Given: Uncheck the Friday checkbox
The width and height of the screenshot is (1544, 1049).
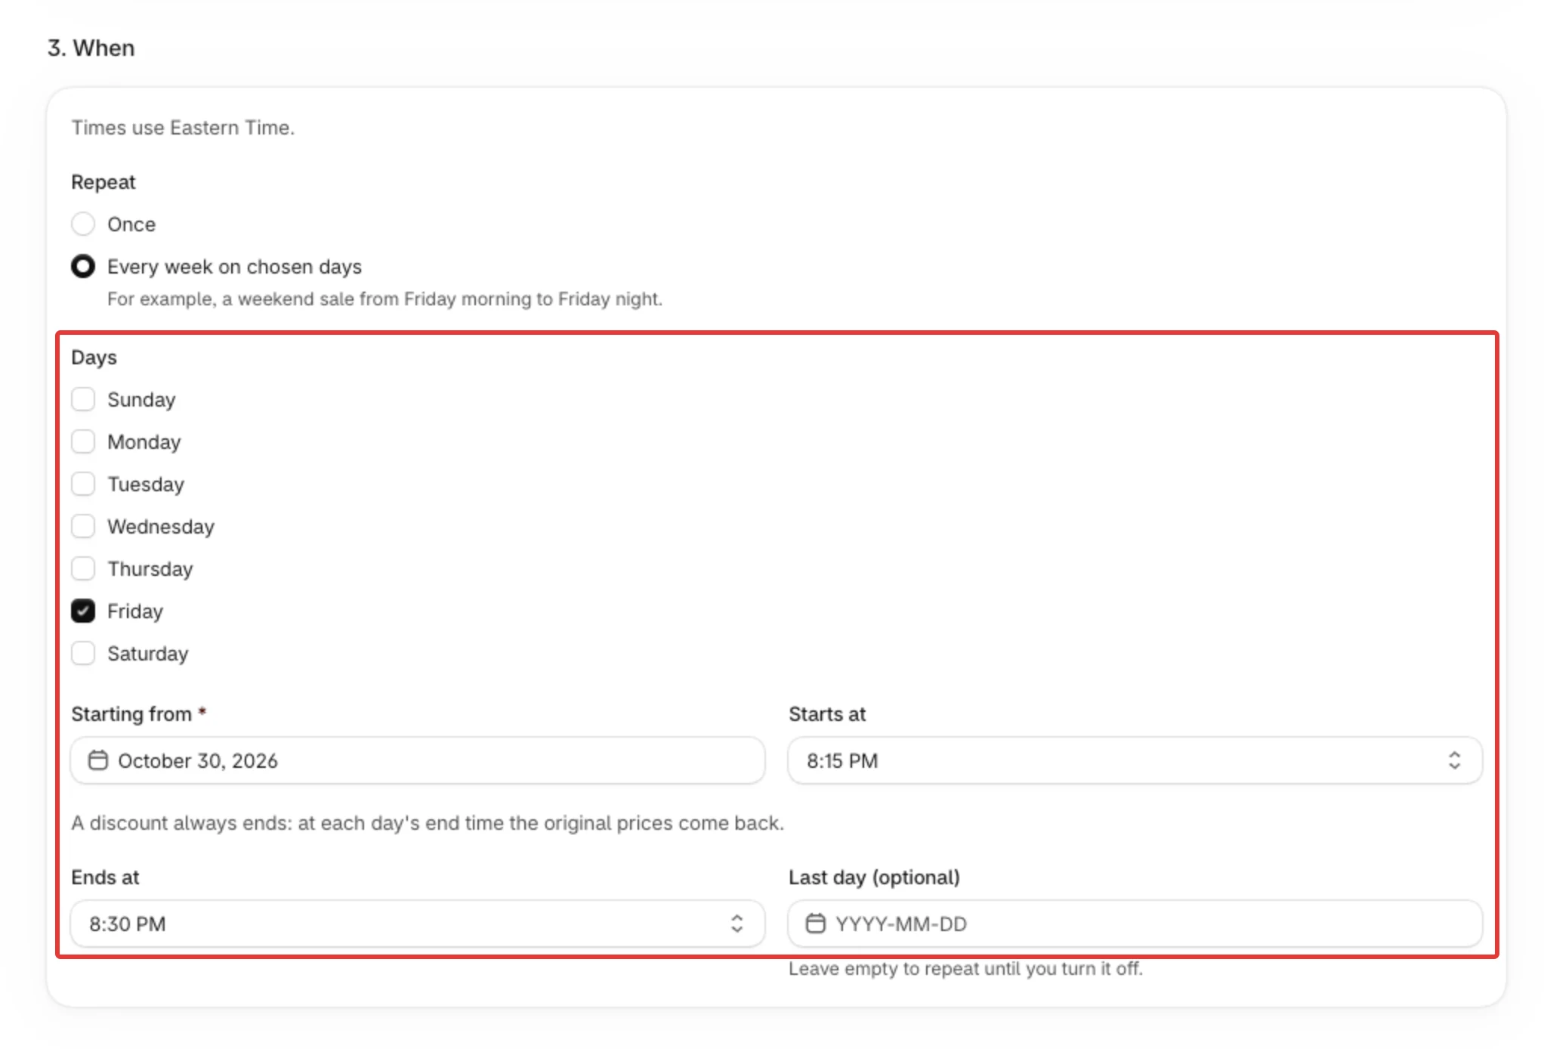Looking at the screenshot, I should click(x=83, y=611).
